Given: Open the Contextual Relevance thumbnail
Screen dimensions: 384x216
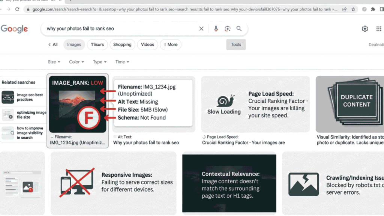Looking at the screenshot, I should 229,183.
